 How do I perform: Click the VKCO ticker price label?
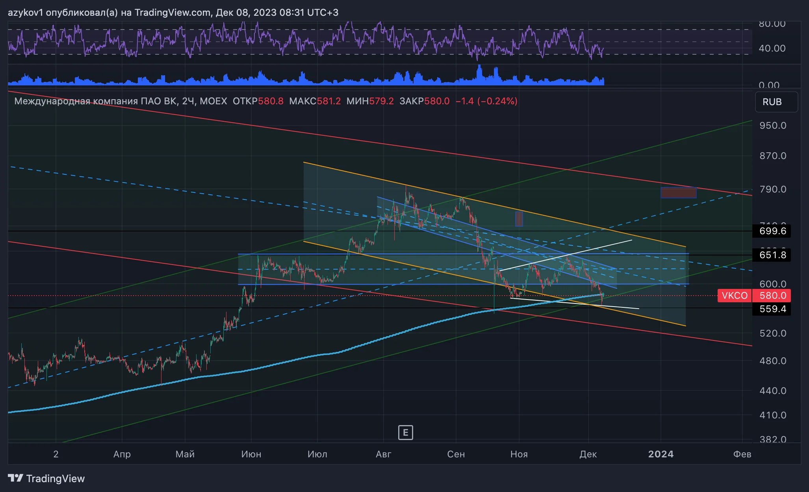[x=735, y=296]
